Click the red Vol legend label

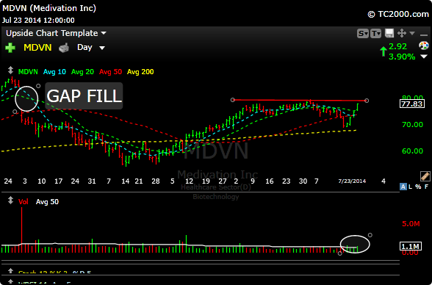(x=24, y=202)
